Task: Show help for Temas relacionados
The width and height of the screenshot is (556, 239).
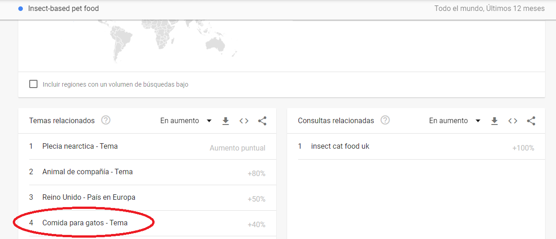Action: click(106, 120)
